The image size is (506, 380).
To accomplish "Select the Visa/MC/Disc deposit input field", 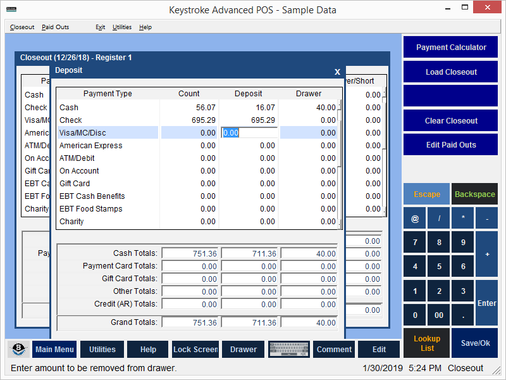I will pyautogui.click(x=249, y=133).
